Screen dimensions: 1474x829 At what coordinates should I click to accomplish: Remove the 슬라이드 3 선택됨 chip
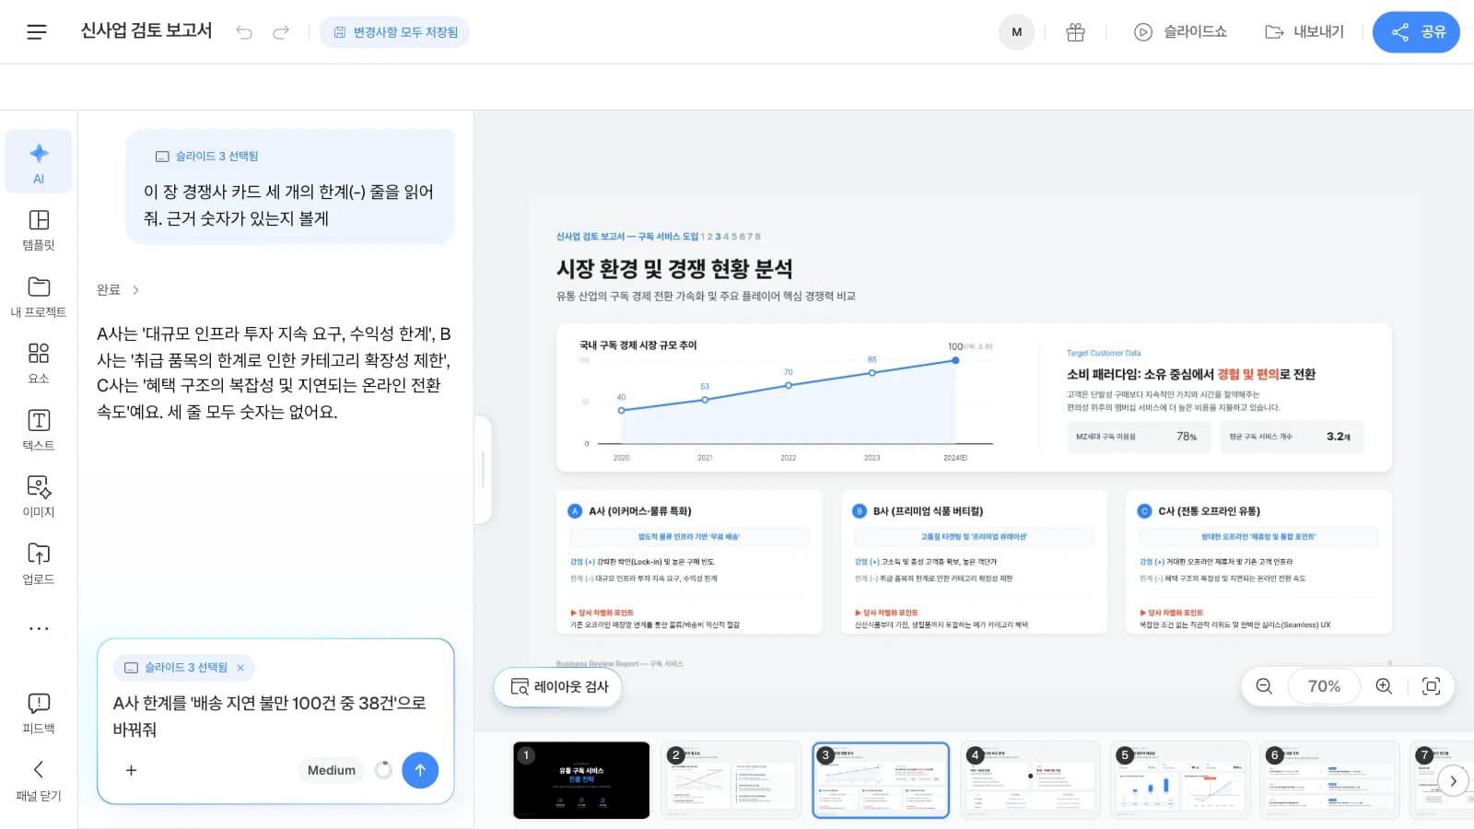click(x=240, y=668)
